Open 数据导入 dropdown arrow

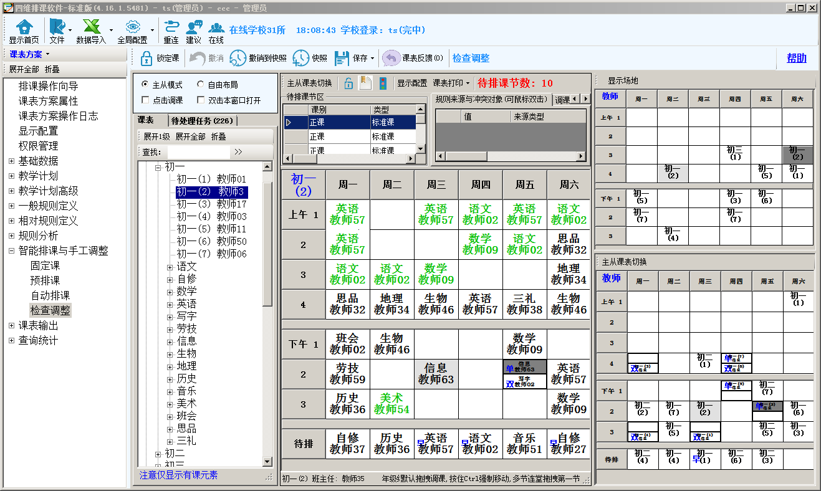pyautogui.click(x=112, y=30)
